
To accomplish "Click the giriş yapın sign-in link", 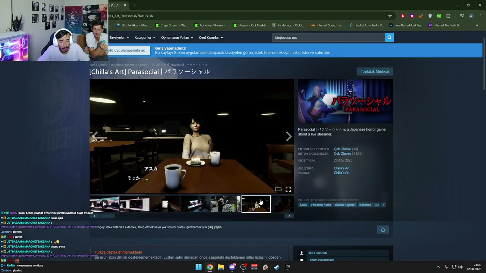I will click(x=215, y=227).
